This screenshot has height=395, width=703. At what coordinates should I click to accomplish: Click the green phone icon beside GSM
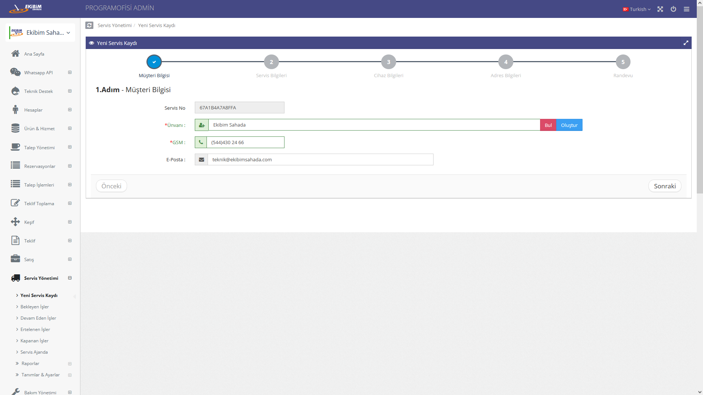[201, 142]
